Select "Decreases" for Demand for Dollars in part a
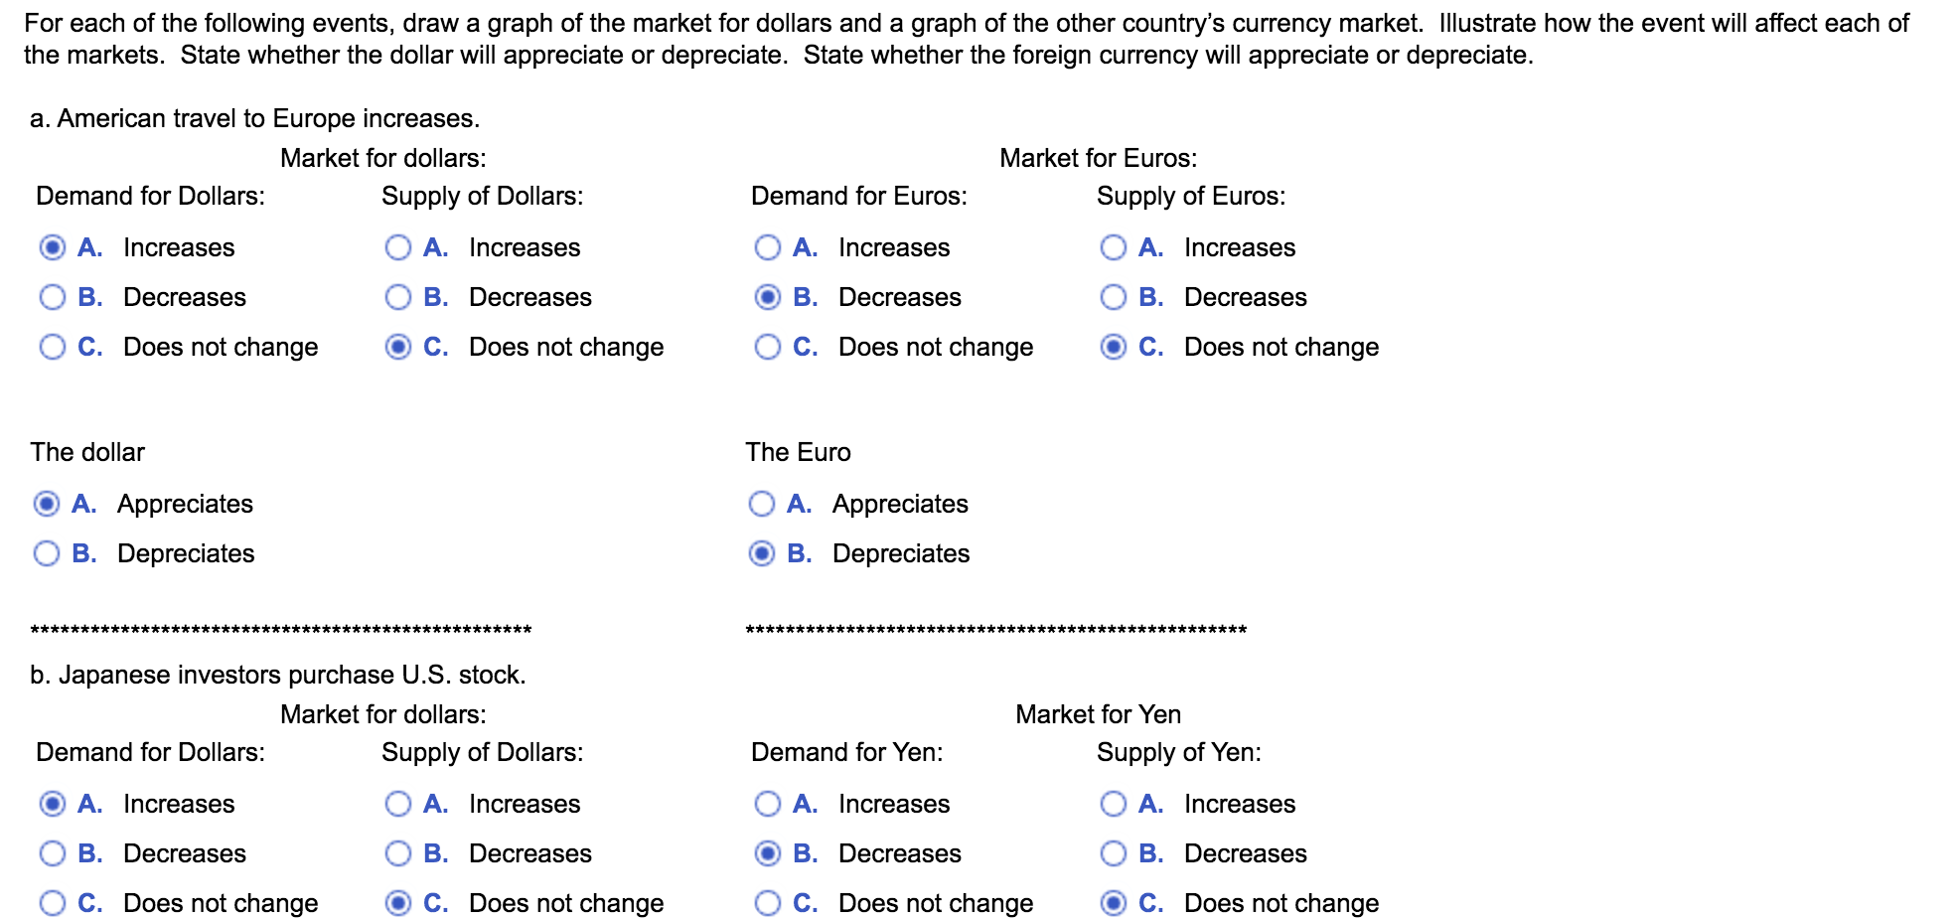 click(x=54, y=296)
